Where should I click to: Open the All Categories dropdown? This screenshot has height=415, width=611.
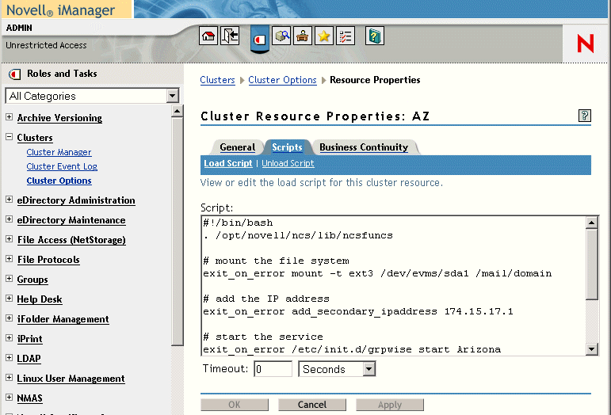(173, 96)
